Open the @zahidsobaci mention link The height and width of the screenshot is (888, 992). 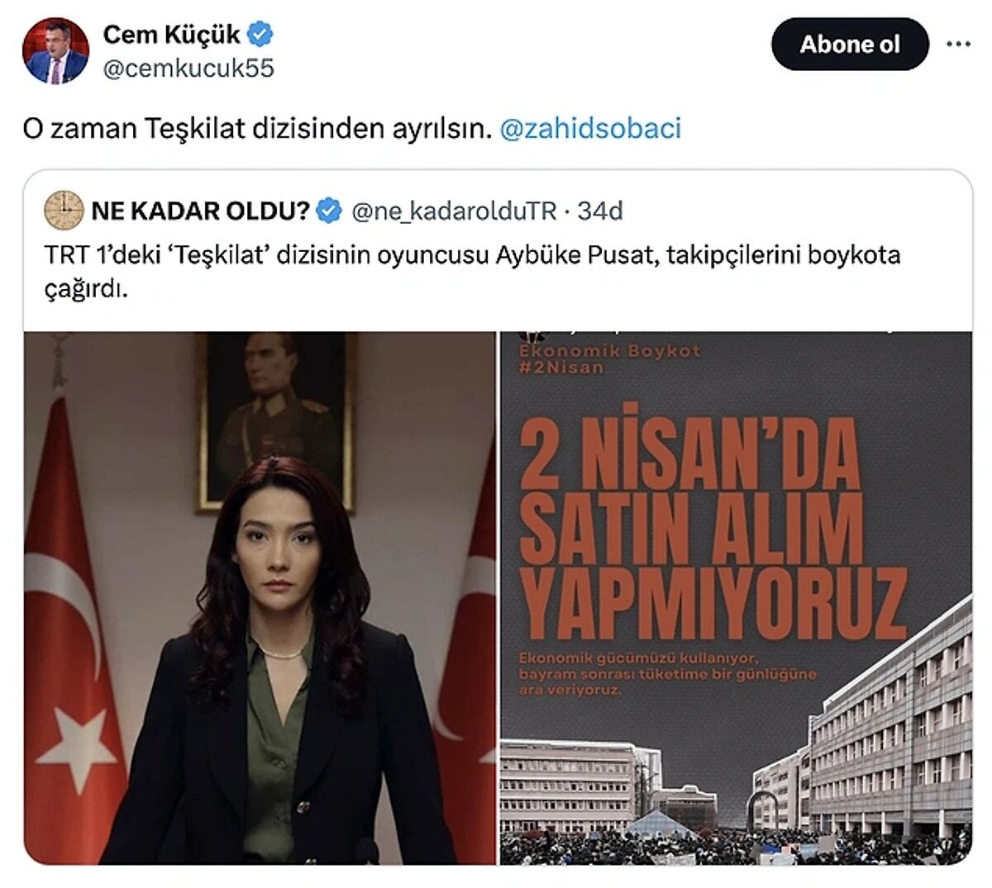coord(591,129)
